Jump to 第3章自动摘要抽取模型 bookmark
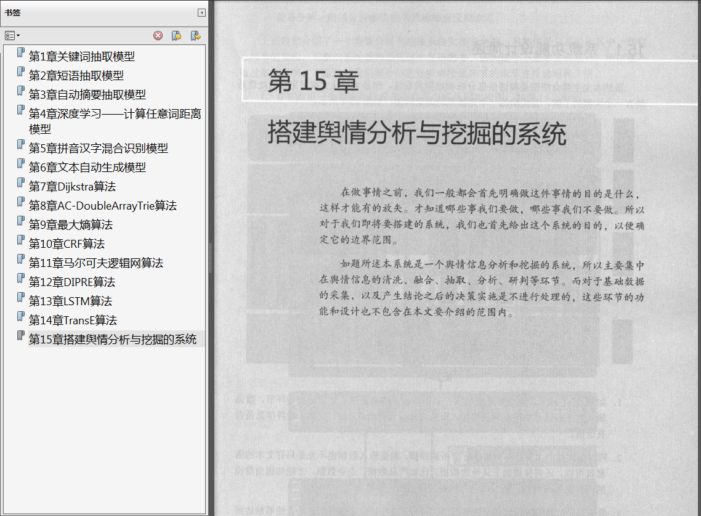Screen dimensions: 701x516 pyautogui.click(x=87, y=95)
